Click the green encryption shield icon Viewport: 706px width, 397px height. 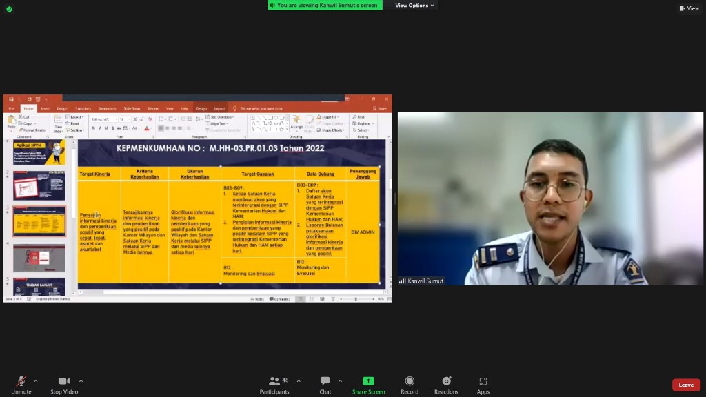coord(9,9)
